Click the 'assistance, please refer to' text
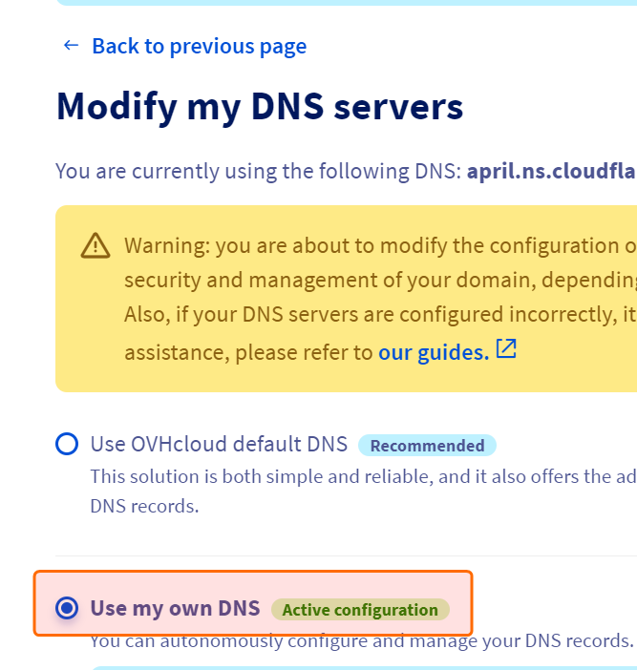Image resolution: width=637 pixels, height=670 pixels. tap(248, 352)
